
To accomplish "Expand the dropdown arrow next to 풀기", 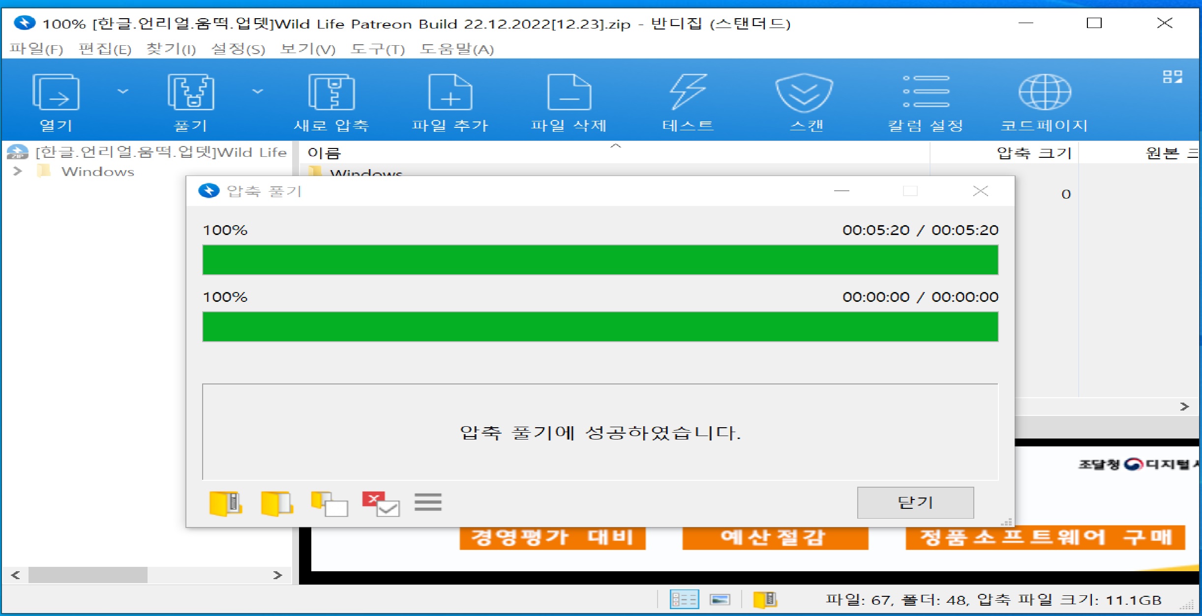I will tap(258, 91).
